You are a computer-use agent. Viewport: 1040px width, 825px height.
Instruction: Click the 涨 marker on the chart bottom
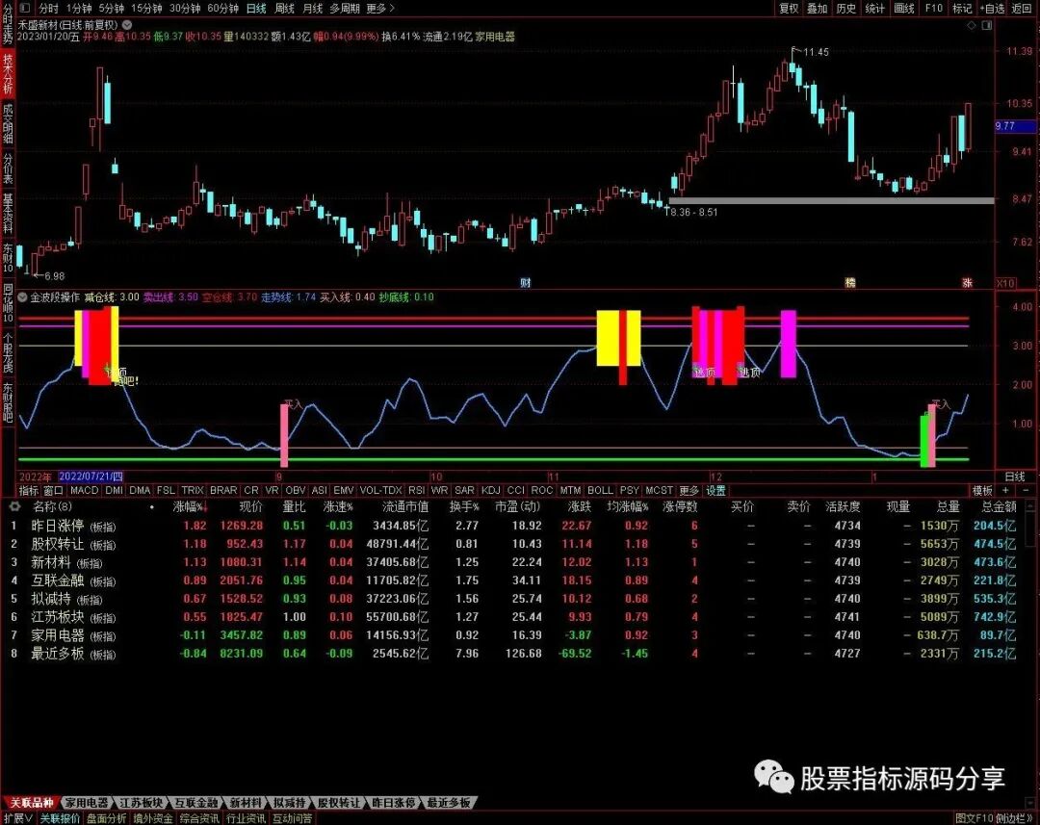tap(967, 283)
